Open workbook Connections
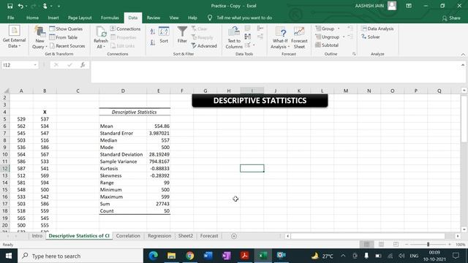The width and height of the screenshot is (468, 263). click(125, 29)
